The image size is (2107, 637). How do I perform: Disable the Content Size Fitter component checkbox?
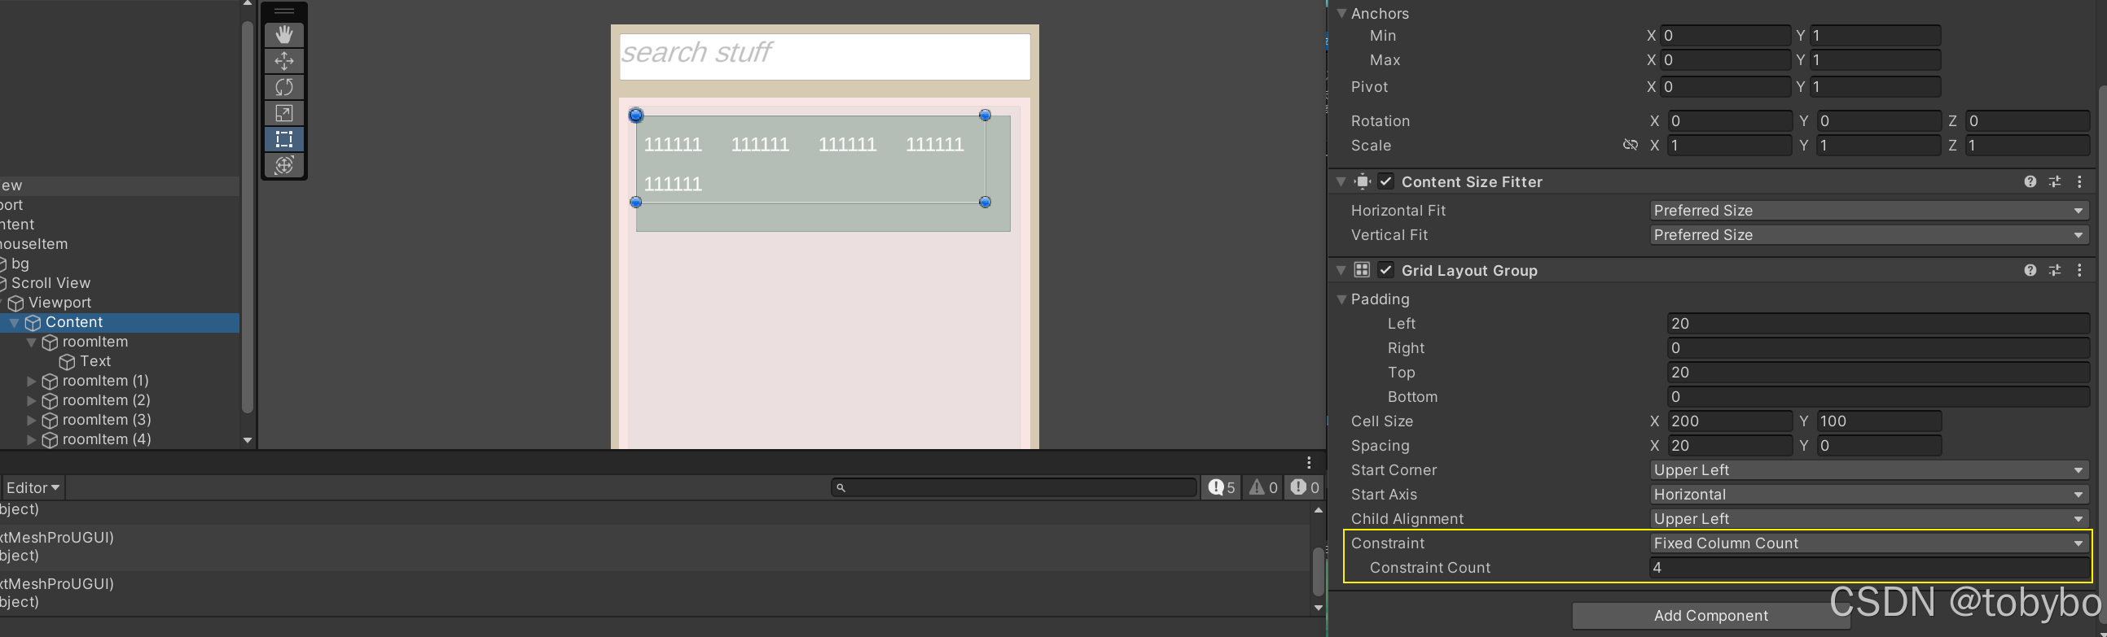click(x=1385, y=181)
